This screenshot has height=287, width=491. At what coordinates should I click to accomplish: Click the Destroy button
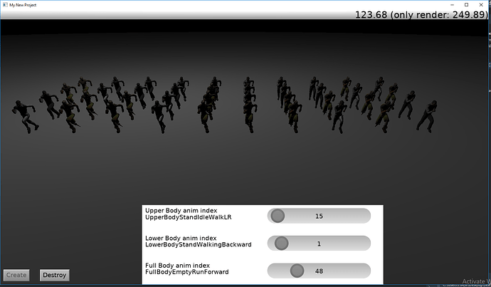(54, 275)
